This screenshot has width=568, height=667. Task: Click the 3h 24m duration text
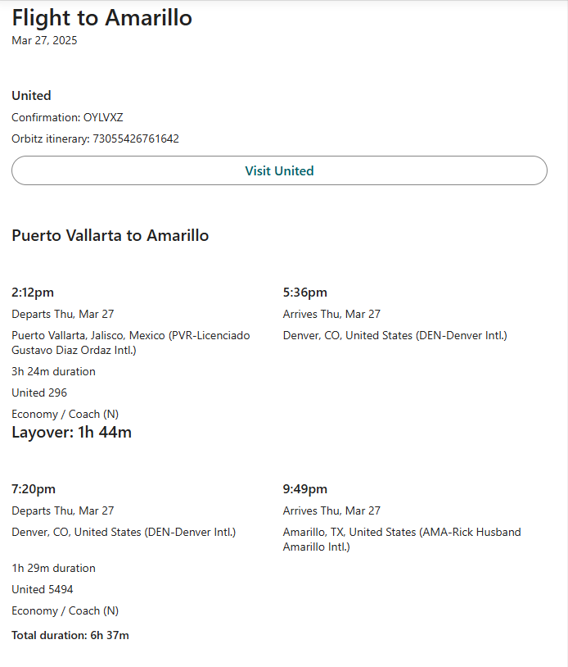(x=53, y=371)
